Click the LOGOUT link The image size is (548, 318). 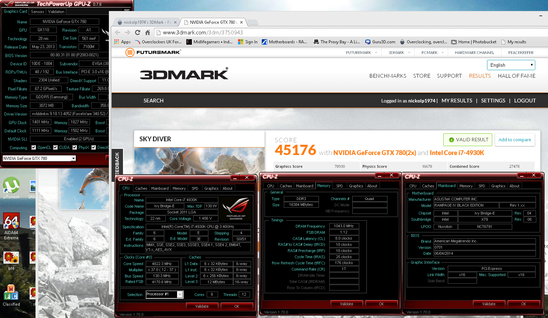[x=525, y=101]
